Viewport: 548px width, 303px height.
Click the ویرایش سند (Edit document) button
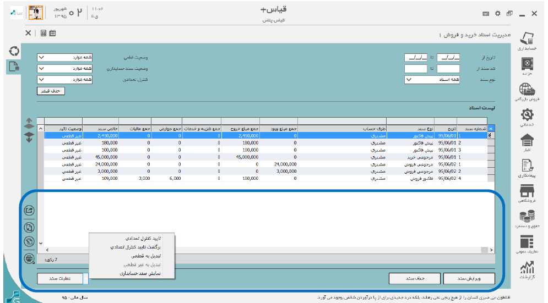pyautogui.click(x=473, y=279)
